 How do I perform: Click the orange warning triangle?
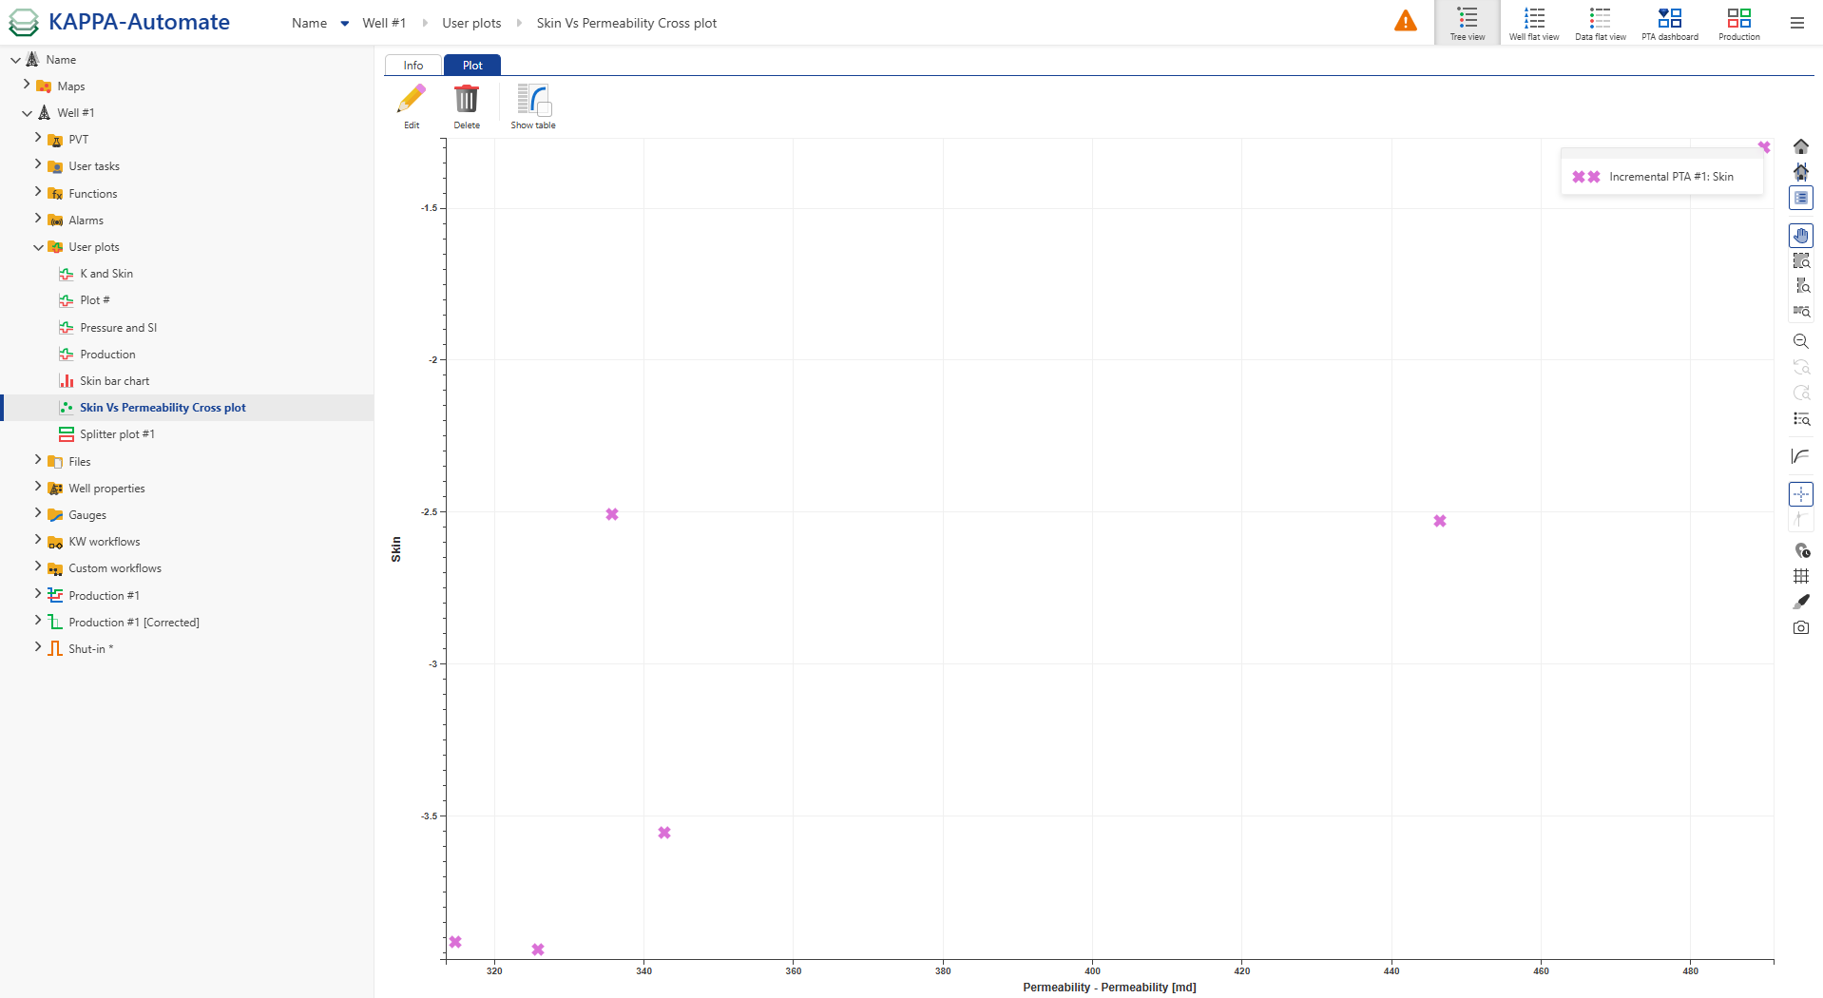tap(1406, 19)
